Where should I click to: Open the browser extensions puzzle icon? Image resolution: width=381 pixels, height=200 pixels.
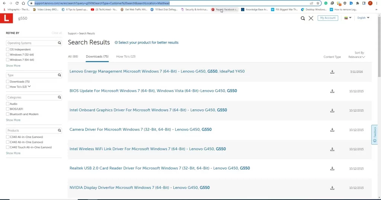(x=358, y=3)
